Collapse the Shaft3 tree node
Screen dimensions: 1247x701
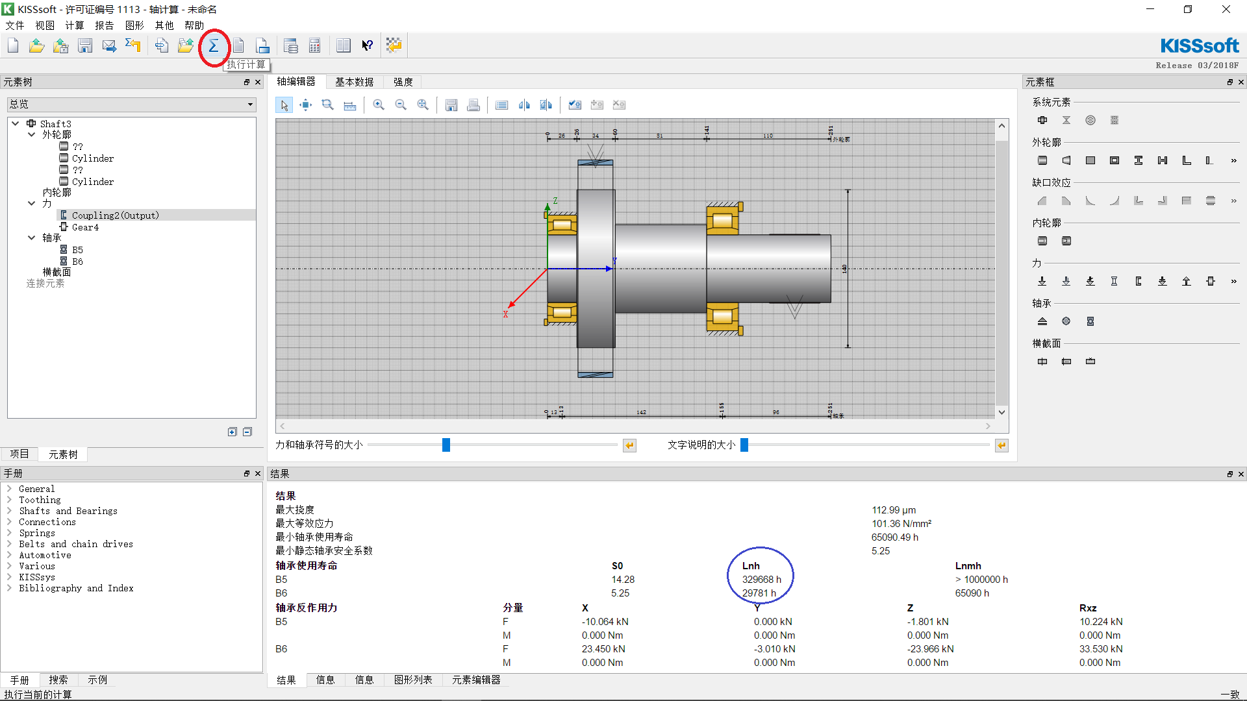coord(16,123)
